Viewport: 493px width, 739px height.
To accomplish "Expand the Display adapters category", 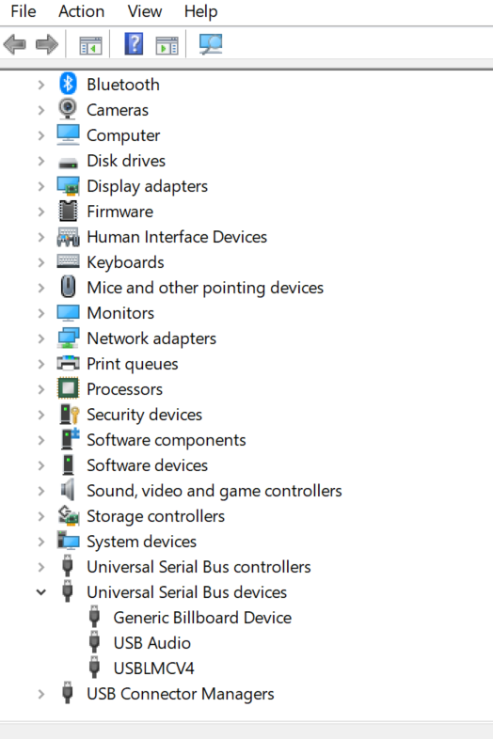I will click(x=41, y=186).
